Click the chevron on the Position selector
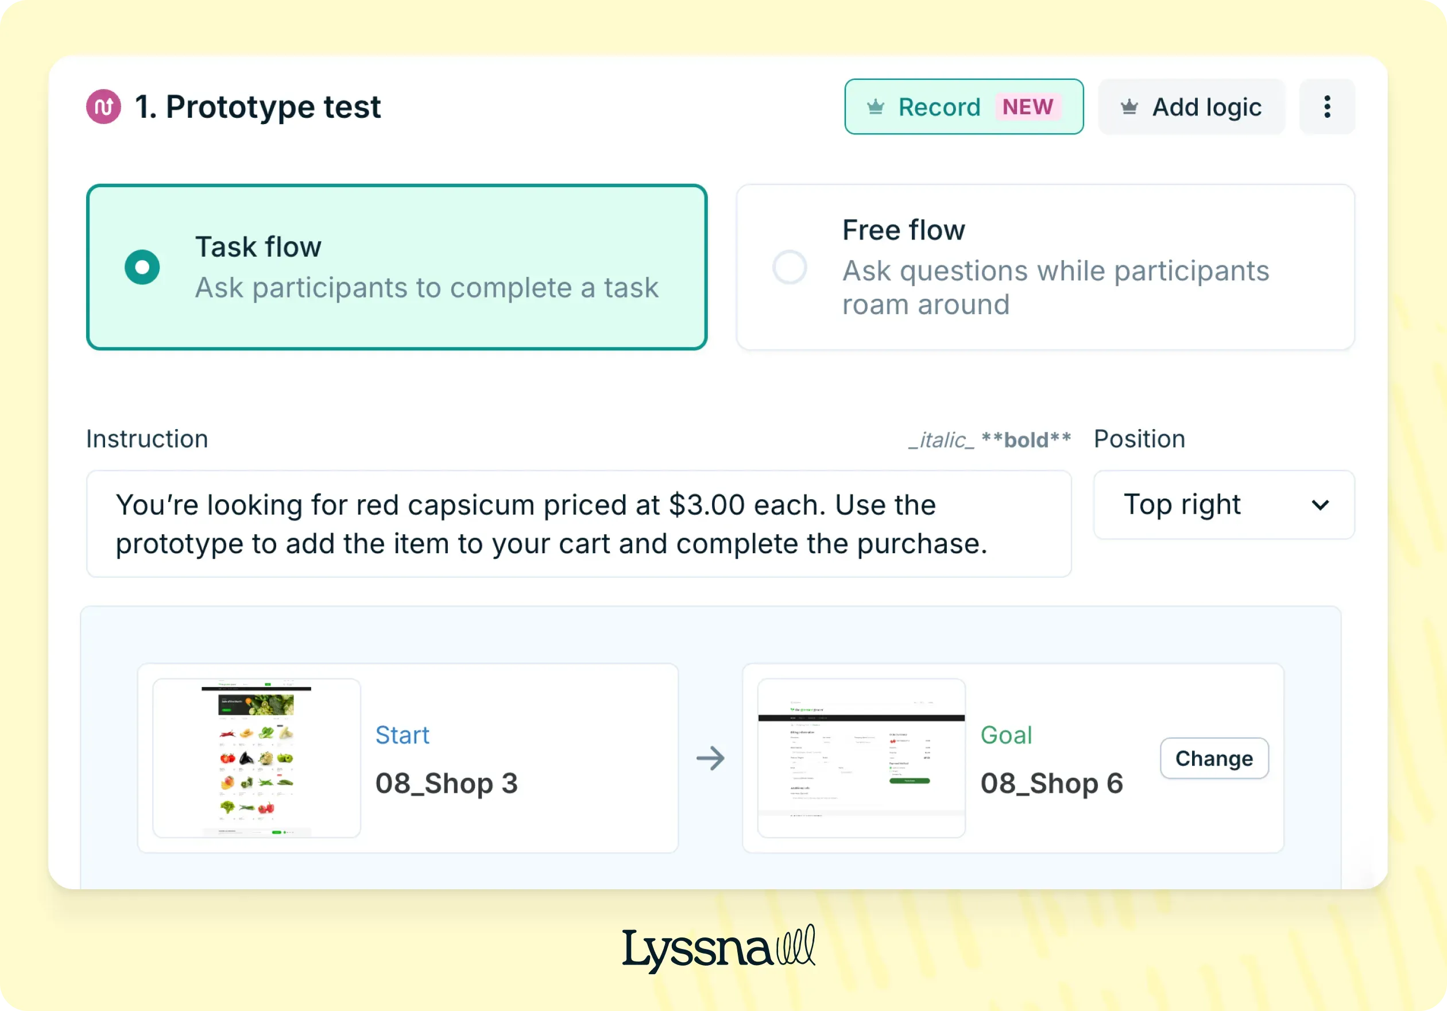The height and width of the screenshot is (1011, 1447). (1322, 505)
